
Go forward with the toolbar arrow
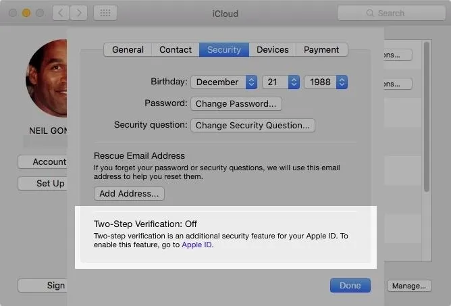pyautogui.click(x=78, y=13)
